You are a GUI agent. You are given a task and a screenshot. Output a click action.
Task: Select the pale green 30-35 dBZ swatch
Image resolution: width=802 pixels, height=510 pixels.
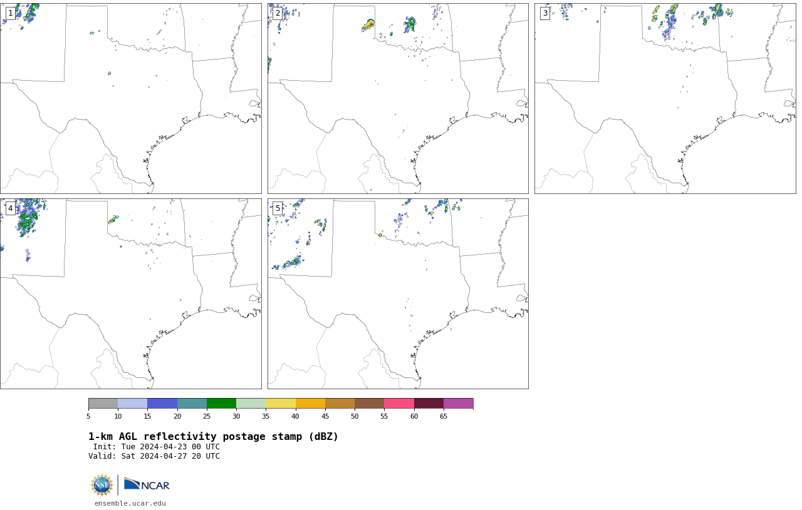tap(251, 403)
